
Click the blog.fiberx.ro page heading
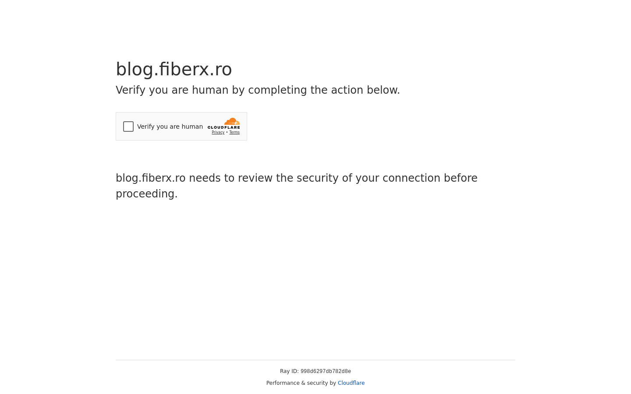coord(174,69)
